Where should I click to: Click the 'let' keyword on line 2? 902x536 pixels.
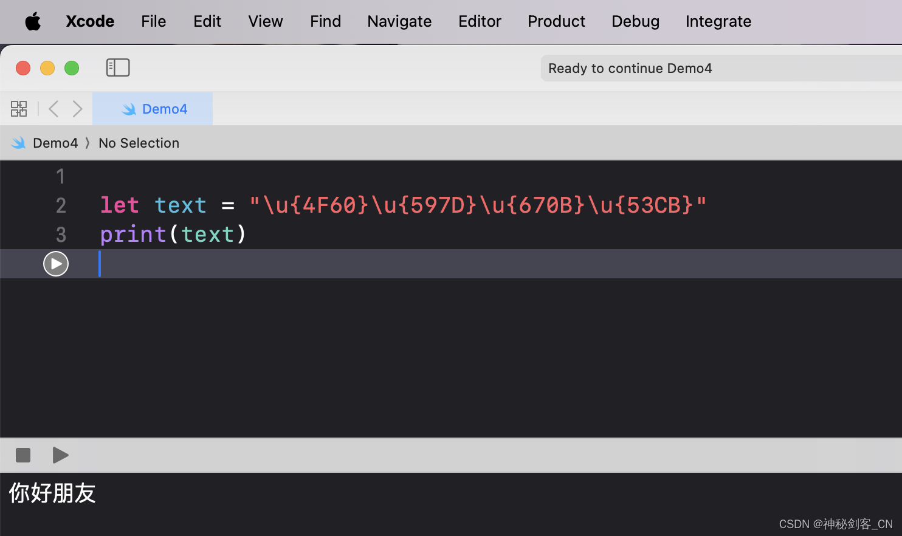tap(120, 205)
